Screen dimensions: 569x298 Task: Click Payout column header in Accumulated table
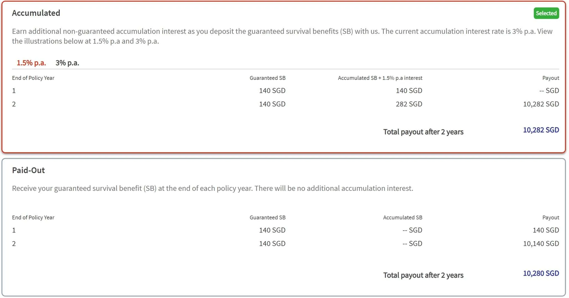[x=551, y=78]
